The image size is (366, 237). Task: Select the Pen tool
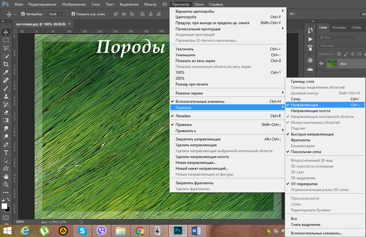[x=6, y=144]
